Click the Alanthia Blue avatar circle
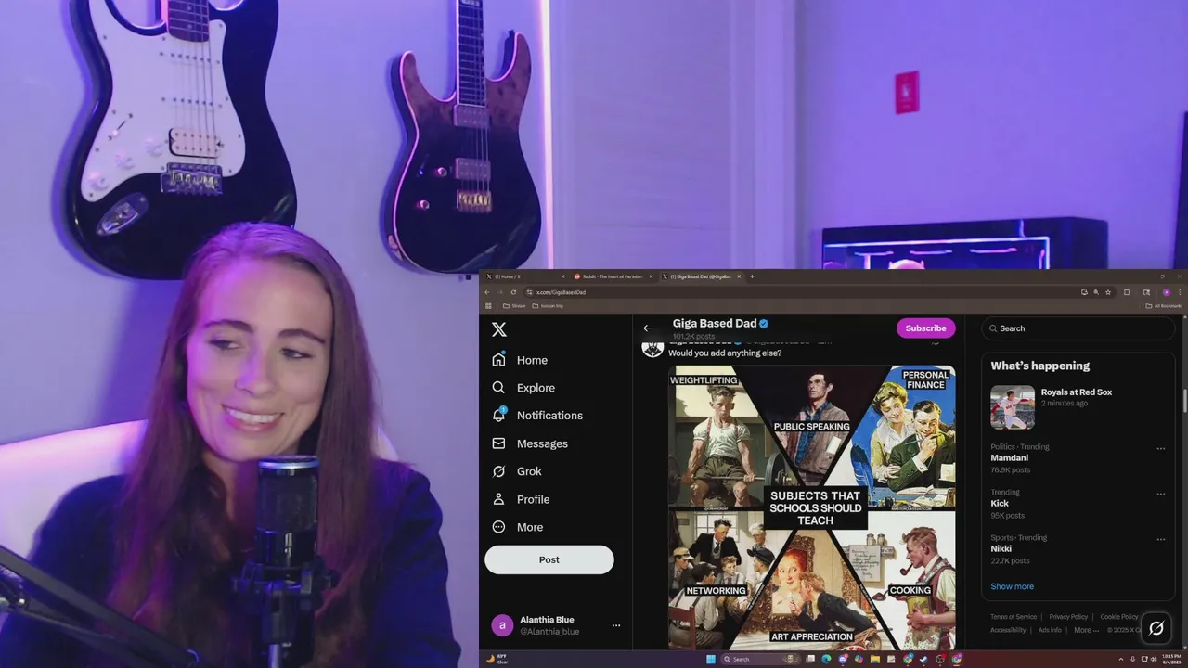Screen dimensions: 1188x668 [502, 625]
